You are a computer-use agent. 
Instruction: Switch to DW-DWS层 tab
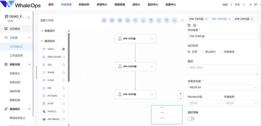coord(242,19)
